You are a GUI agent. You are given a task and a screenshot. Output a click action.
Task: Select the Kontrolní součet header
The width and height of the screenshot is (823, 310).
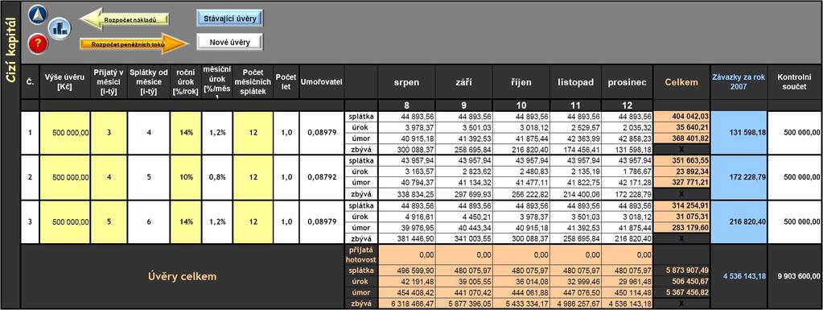[795, 82]
